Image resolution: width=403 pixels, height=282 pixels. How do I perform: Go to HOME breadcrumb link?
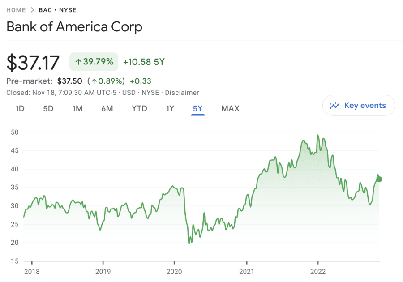click(x=17, y=9)
